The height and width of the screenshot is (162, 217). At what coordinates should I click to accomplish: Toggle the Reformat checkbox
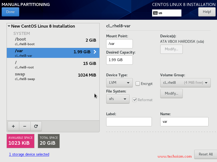point(134,100)
